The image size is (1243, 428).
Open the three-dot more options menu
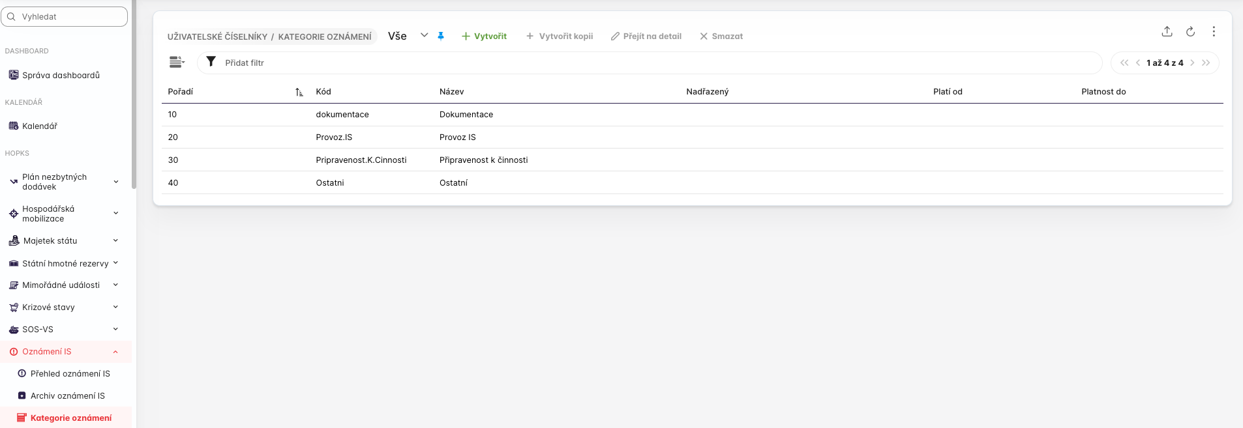click(1213, 31)
